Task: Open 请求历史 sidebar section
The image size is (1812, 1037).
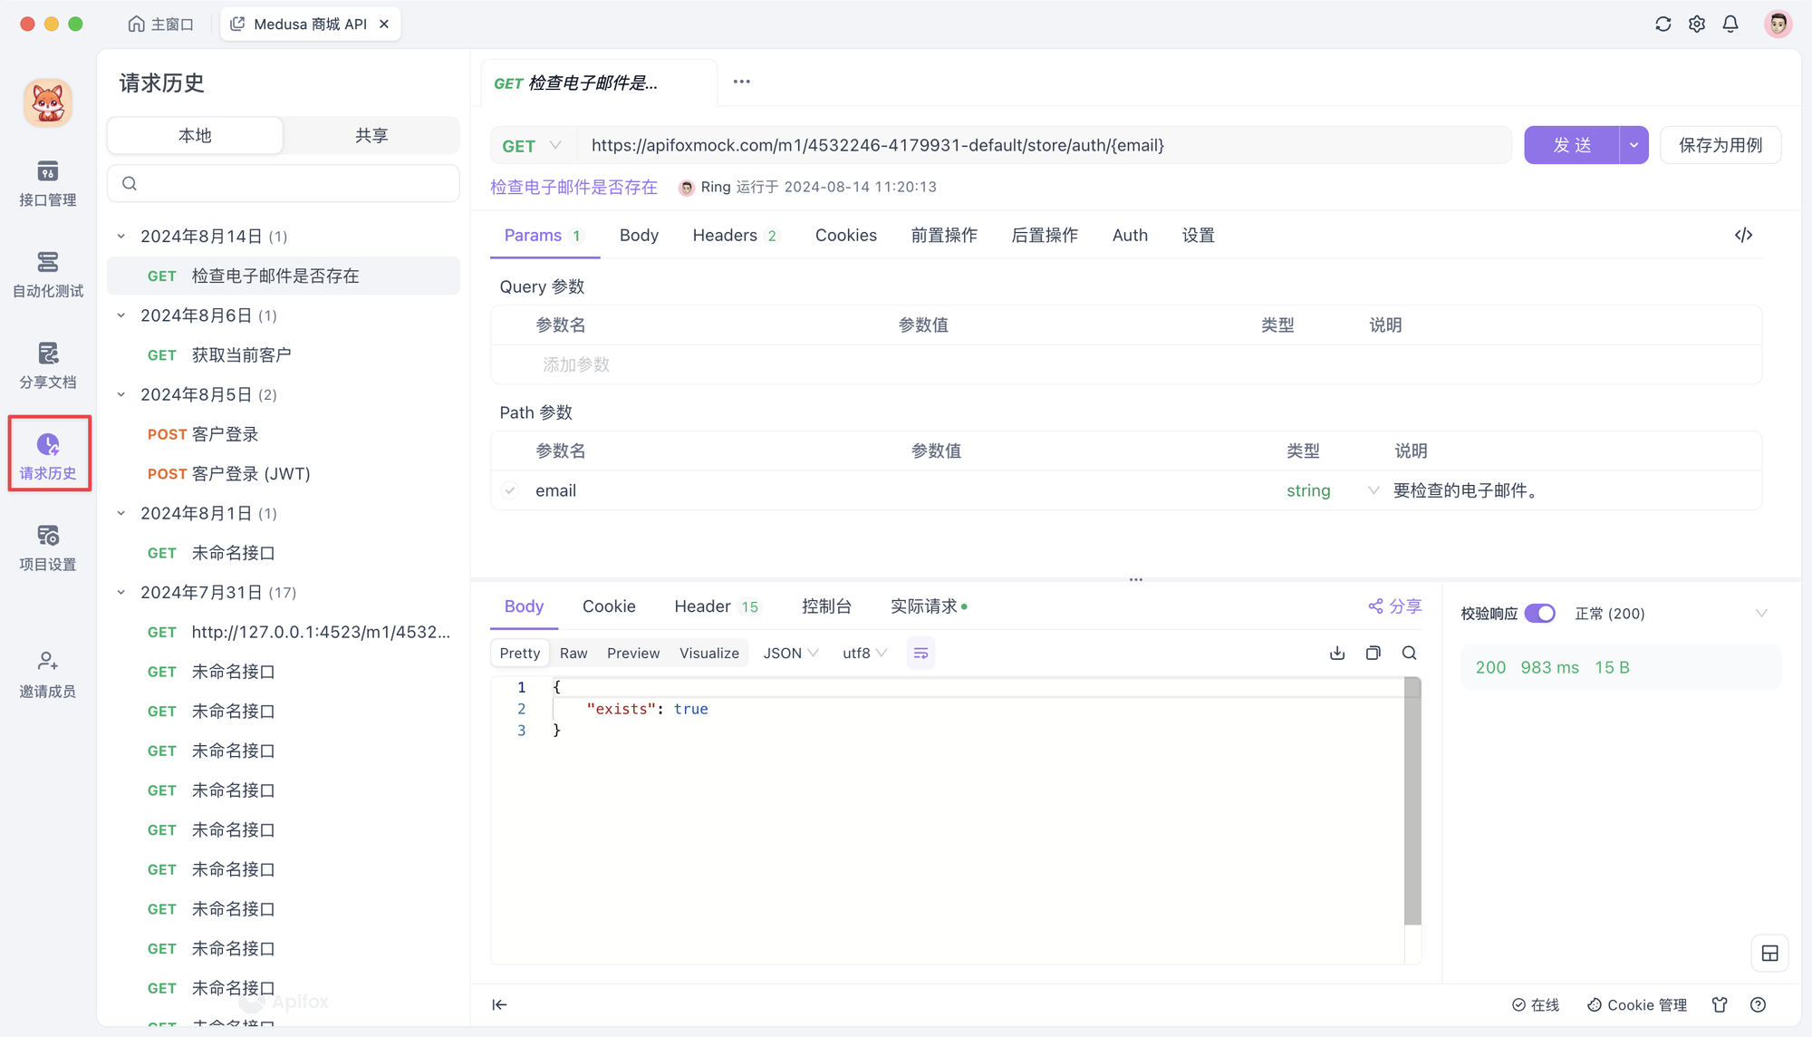Action: [49, 454]
